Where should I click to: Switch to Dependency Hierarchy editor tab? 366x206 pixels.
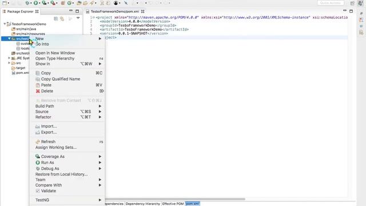coord(142,204)
